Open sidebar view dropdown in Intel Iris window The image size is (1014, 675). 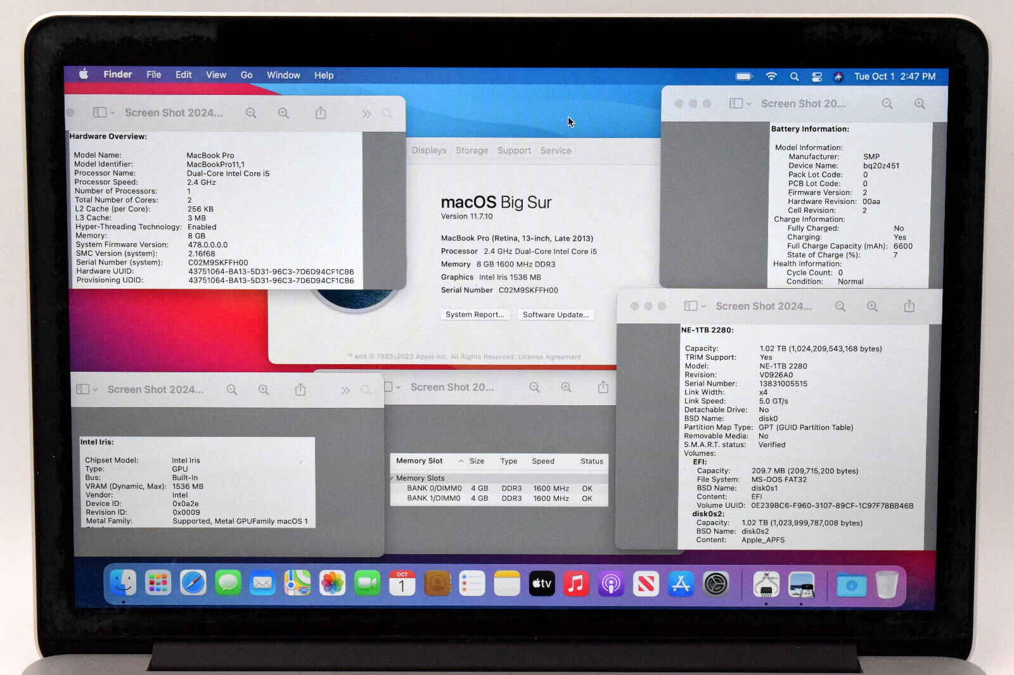click(87, 389)
